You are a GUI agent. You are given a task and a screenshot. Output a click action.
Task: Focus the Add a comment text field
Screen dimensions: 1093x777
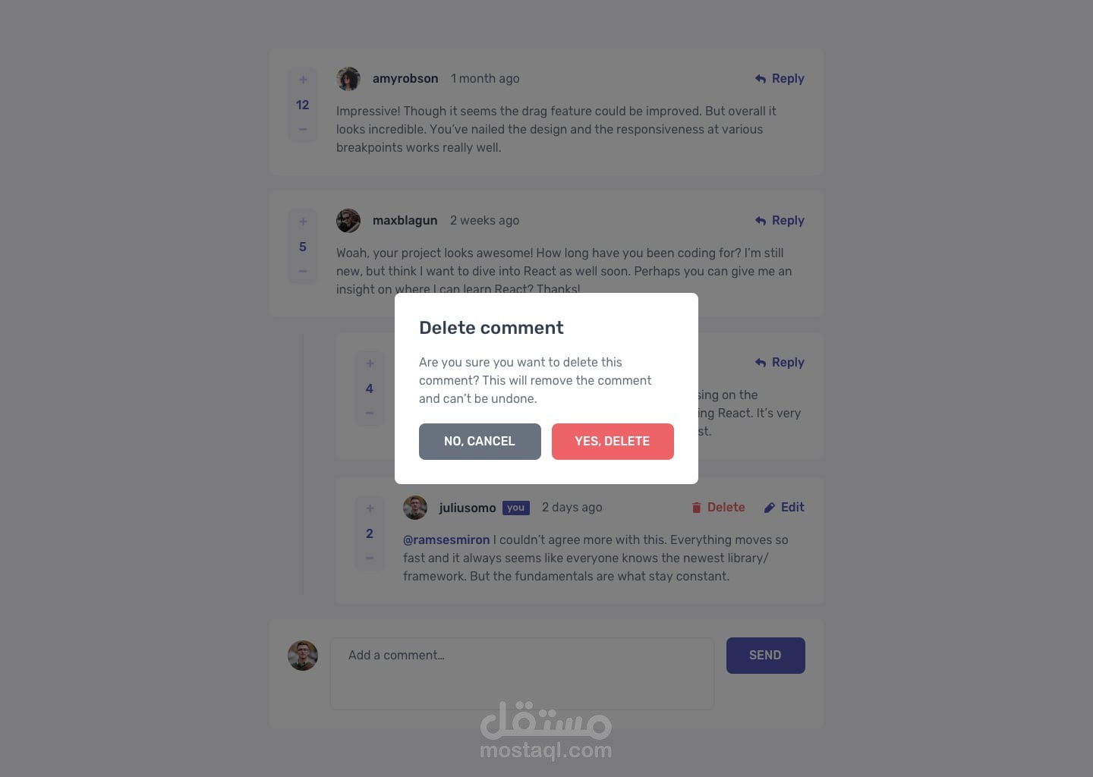522,674
